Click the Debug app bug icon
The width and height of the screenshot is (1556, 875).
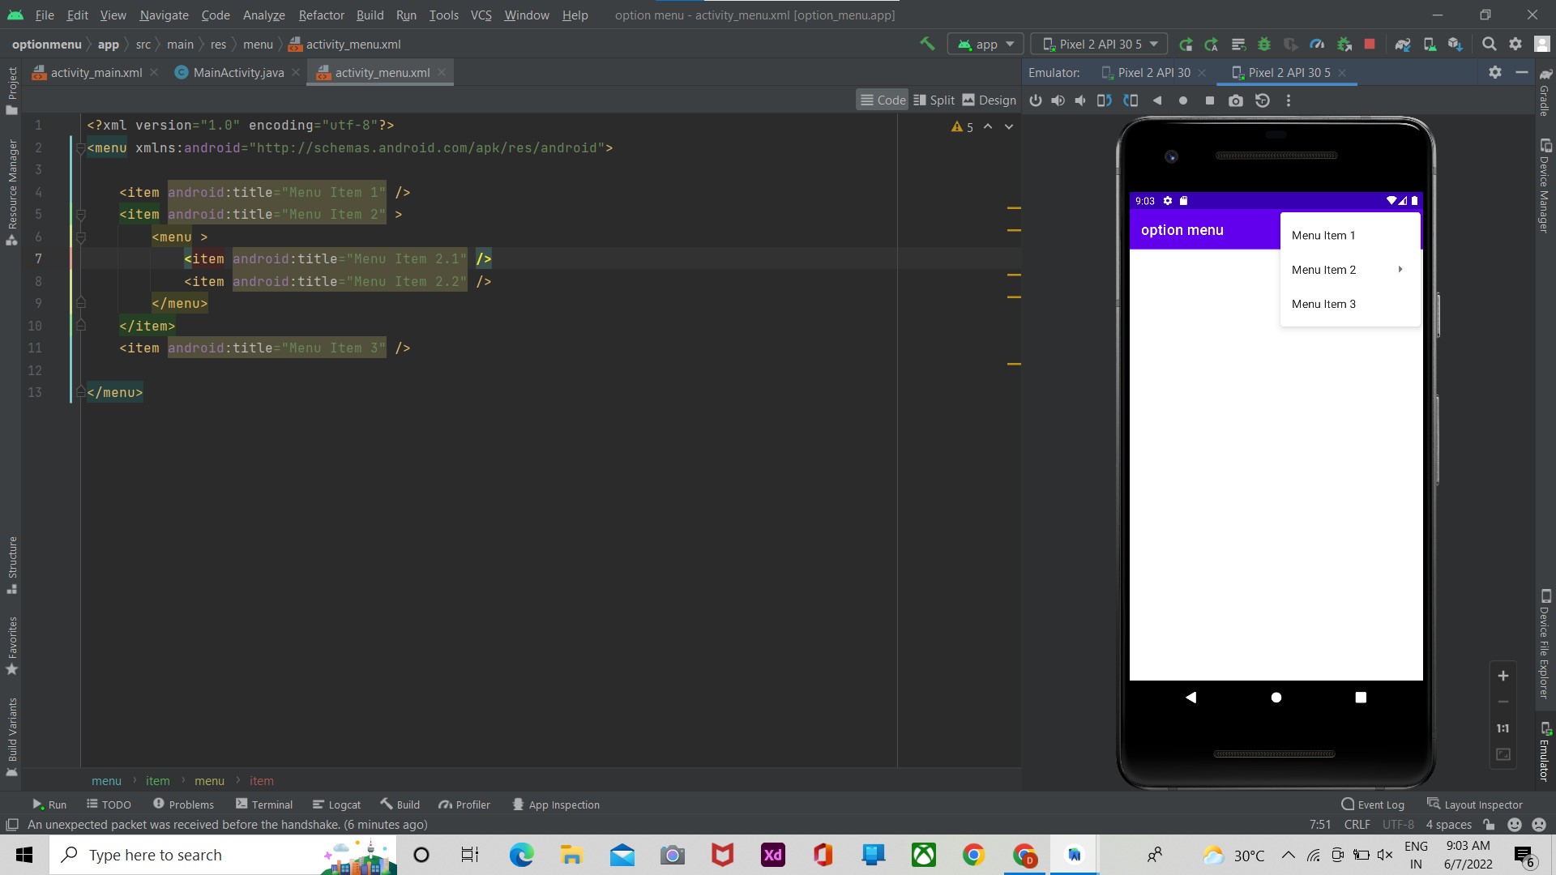[1264, 45]
